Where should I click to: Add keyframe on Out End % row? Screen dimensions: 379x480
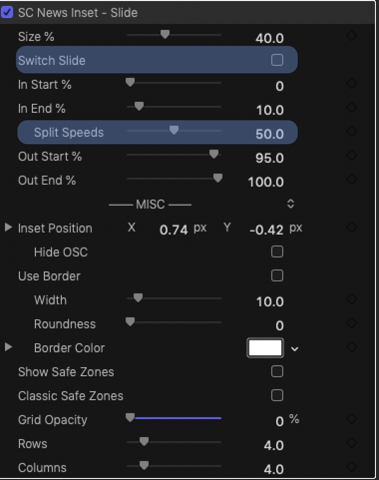[352, 179]
